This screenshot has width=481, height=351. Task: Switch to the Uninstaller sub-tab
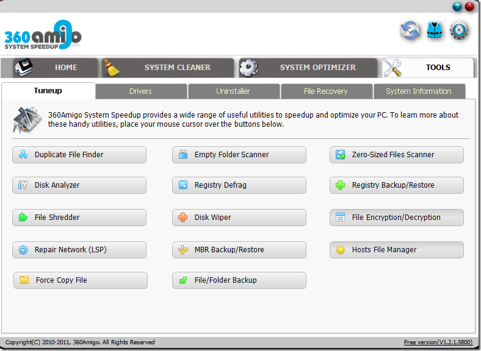[x=234, y=91]
